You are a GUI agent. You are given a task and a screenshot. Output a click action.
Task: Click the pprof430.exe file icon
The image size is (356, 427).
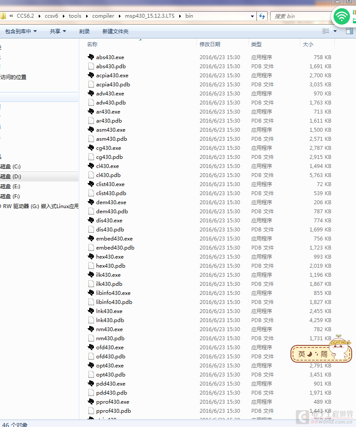pos(91,402)
